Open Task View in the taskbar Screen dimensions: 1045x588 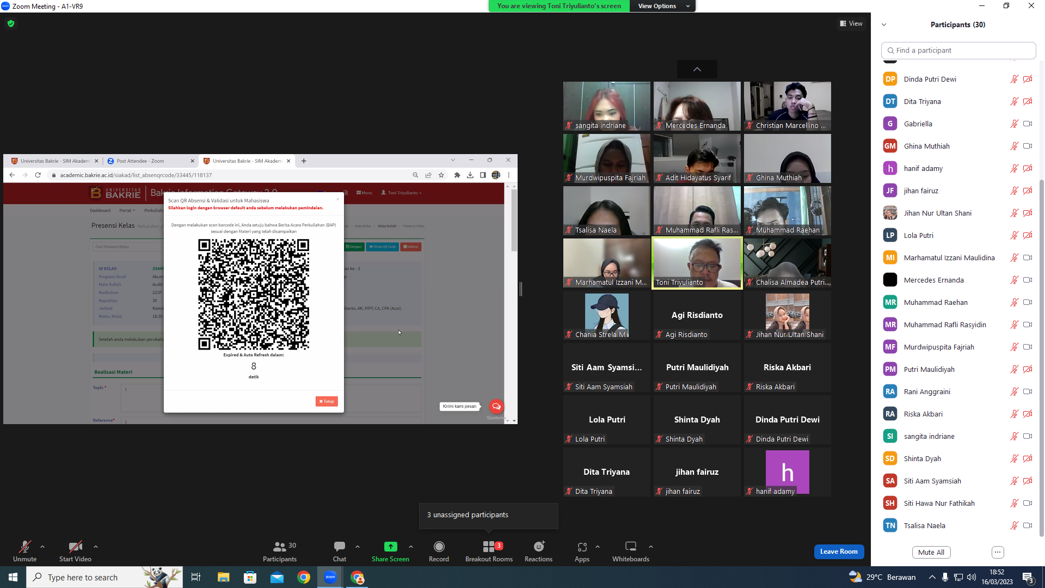click(x=196, y=577)
